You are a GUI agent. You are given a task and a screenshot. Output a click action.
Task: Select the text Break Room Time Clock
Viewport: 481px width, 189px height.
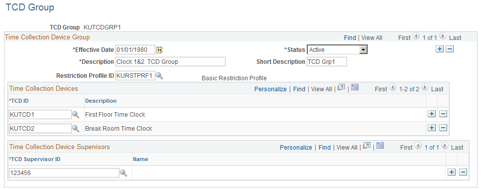click(119, 129)
